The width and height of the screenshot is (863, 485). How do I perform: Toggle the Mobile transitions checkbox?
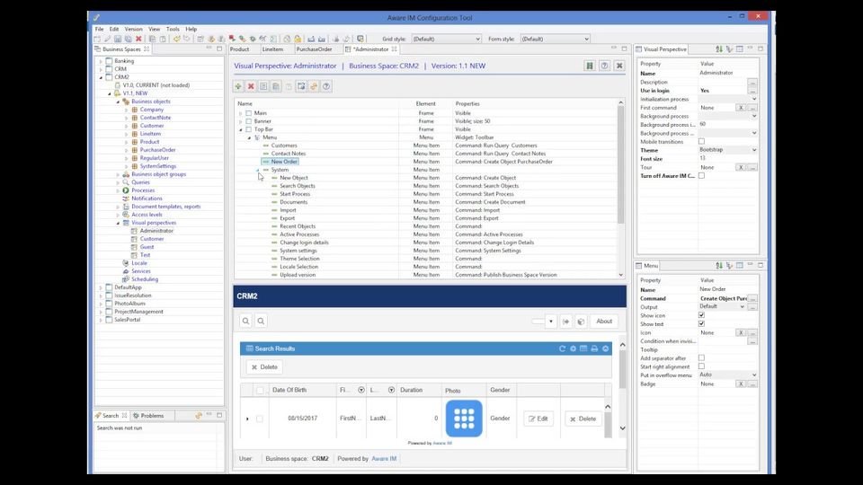click(x=702, y=141)
